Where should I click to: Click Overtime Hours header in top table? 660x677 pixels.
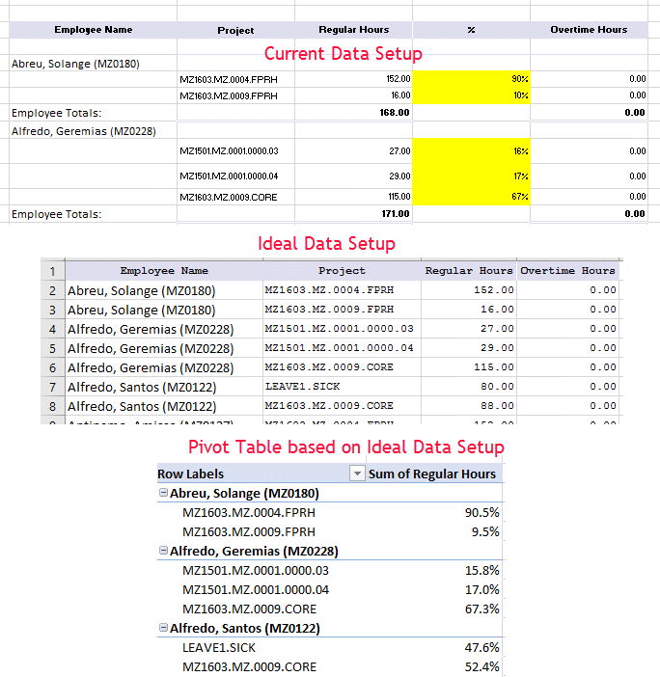pyautogui.click(x=589, y=30)
